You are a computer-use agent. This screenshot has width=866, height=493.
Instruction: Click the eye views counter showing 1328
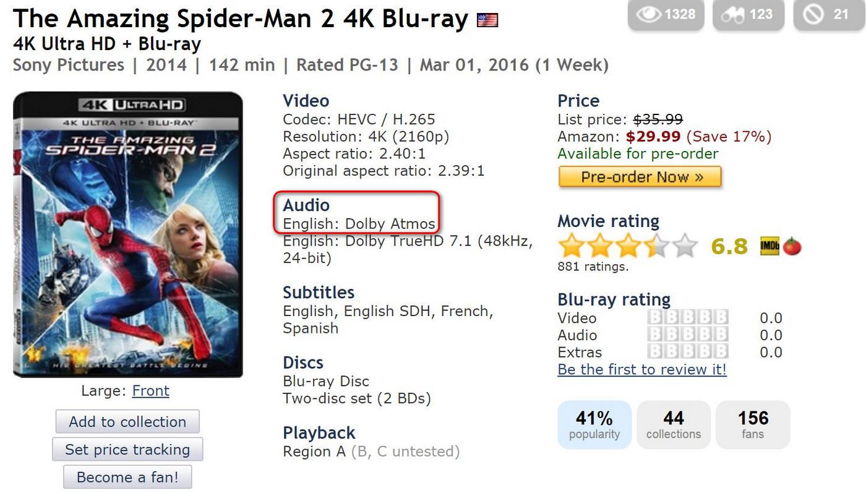(666, 14)
